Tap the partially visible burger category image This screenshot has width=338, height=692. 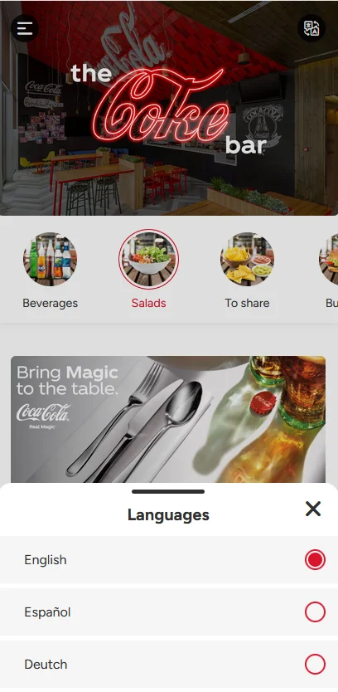coord(329,259)
